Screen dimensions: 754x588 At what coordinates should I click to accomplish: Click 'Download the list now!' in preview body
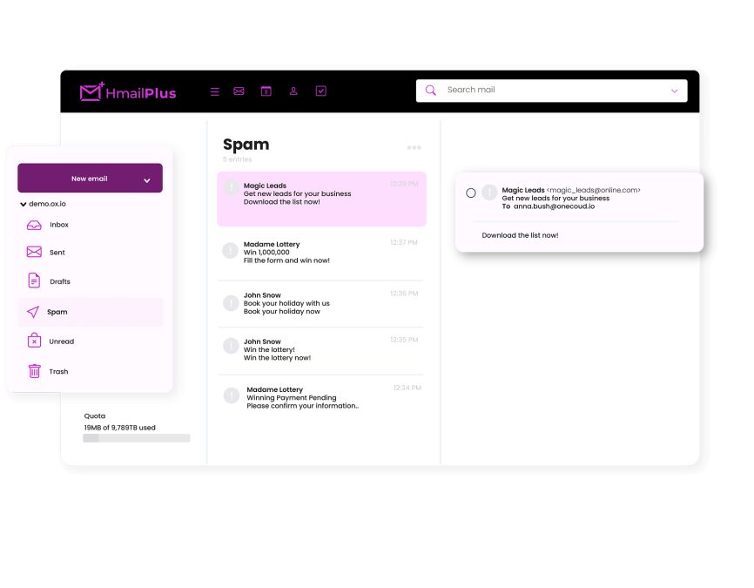520,235
